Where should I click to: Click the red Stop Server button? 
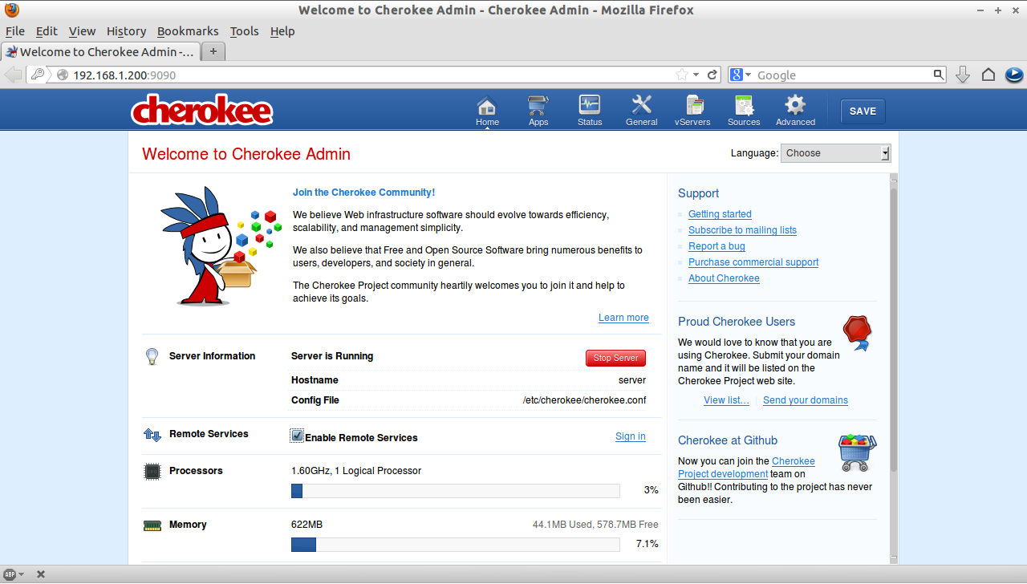click(615, 358)
